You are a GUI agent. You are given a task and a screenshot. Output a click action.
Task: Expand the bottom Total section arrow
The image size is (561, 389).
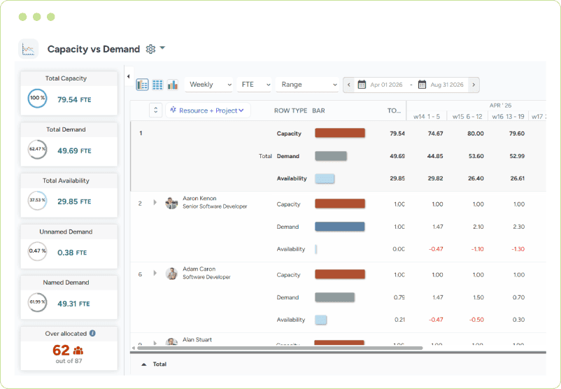pyautogui.click(x=144, y=365)
